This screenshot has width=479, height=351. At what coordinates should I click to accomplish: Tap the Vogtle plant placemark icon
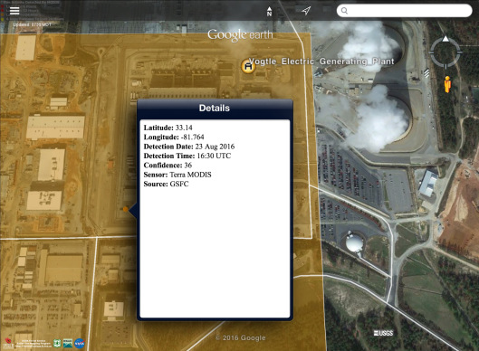[248, 66]
